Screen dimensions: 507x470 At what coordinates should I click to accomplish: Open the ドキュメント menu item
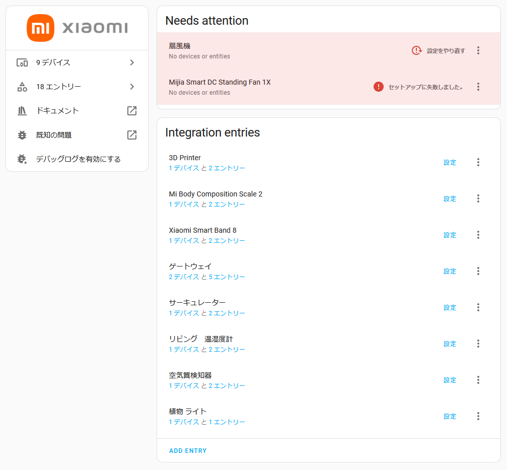tap(77, 111)
